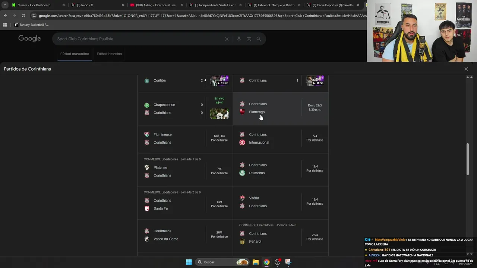This screenshot has width=477, height=268.
Task: Open the Chapecoense vs Corinthians live match
Action: (185, 109)
